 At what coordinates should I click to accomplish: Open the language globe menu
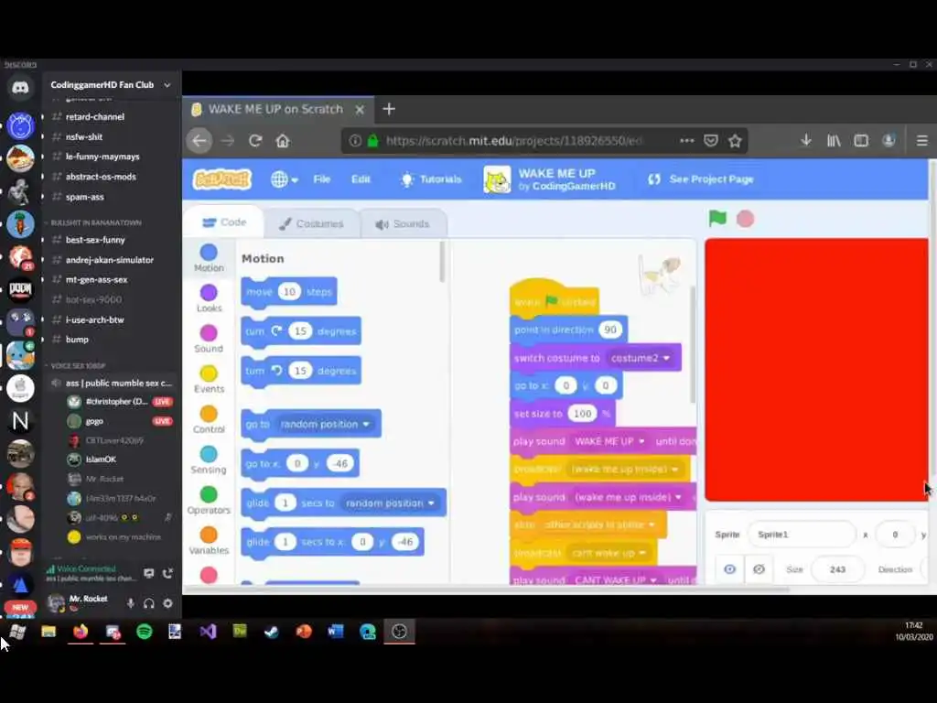(x=284, y=178)
